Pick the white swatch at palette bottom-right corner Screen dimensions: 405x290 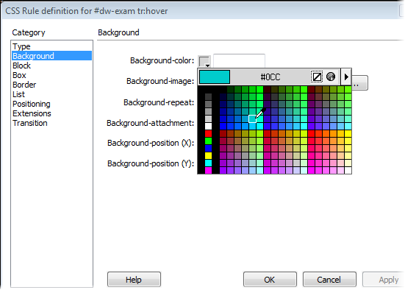point(348,171)
